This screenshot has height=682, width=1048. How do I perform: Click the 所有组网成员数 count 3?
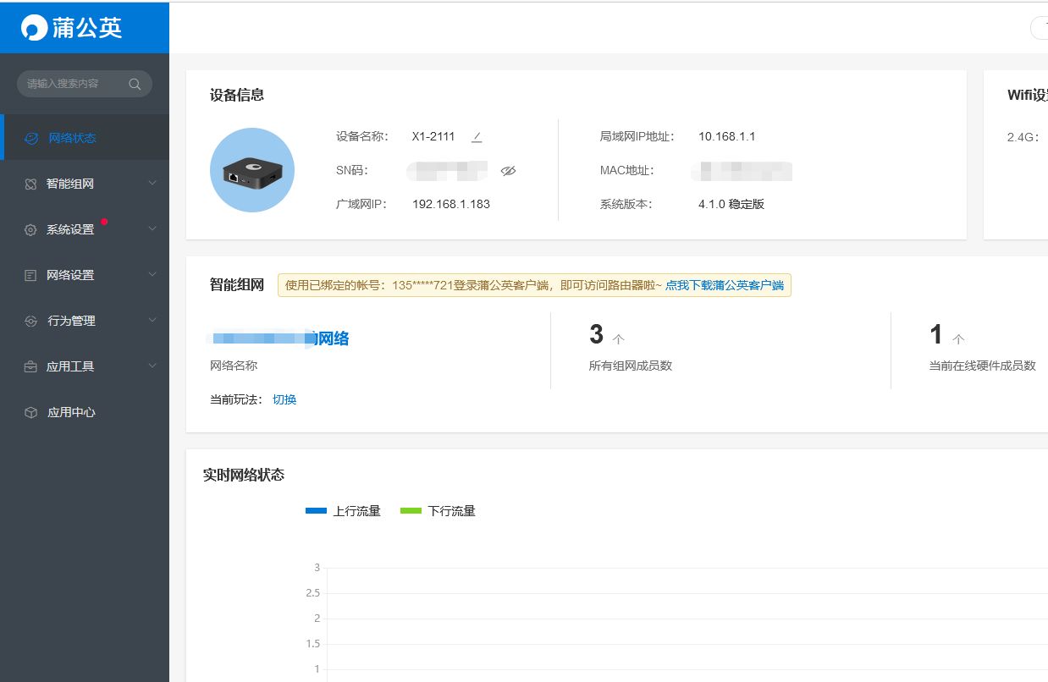(x=597, y=334)
